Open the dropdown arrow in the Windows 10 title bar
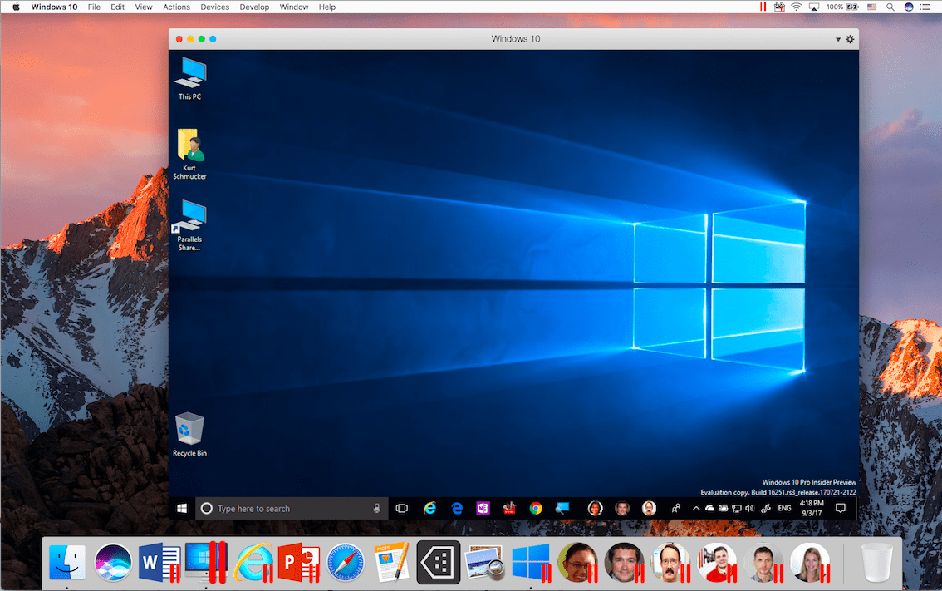 pyautogui.click(x=838, y=40)
